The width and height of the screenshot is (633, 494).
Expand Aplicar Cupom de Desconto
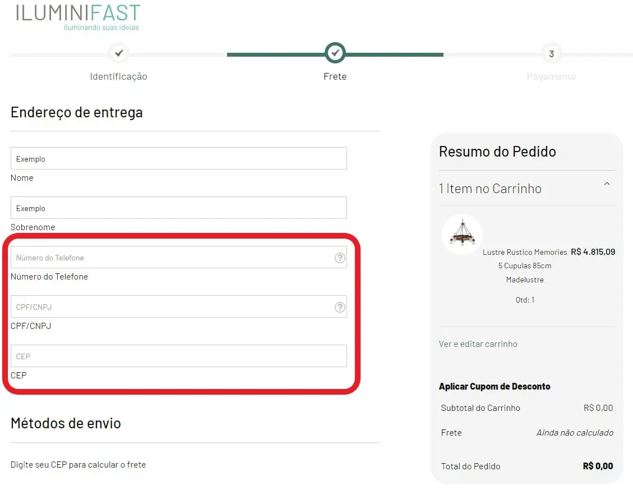click(495, 386)
